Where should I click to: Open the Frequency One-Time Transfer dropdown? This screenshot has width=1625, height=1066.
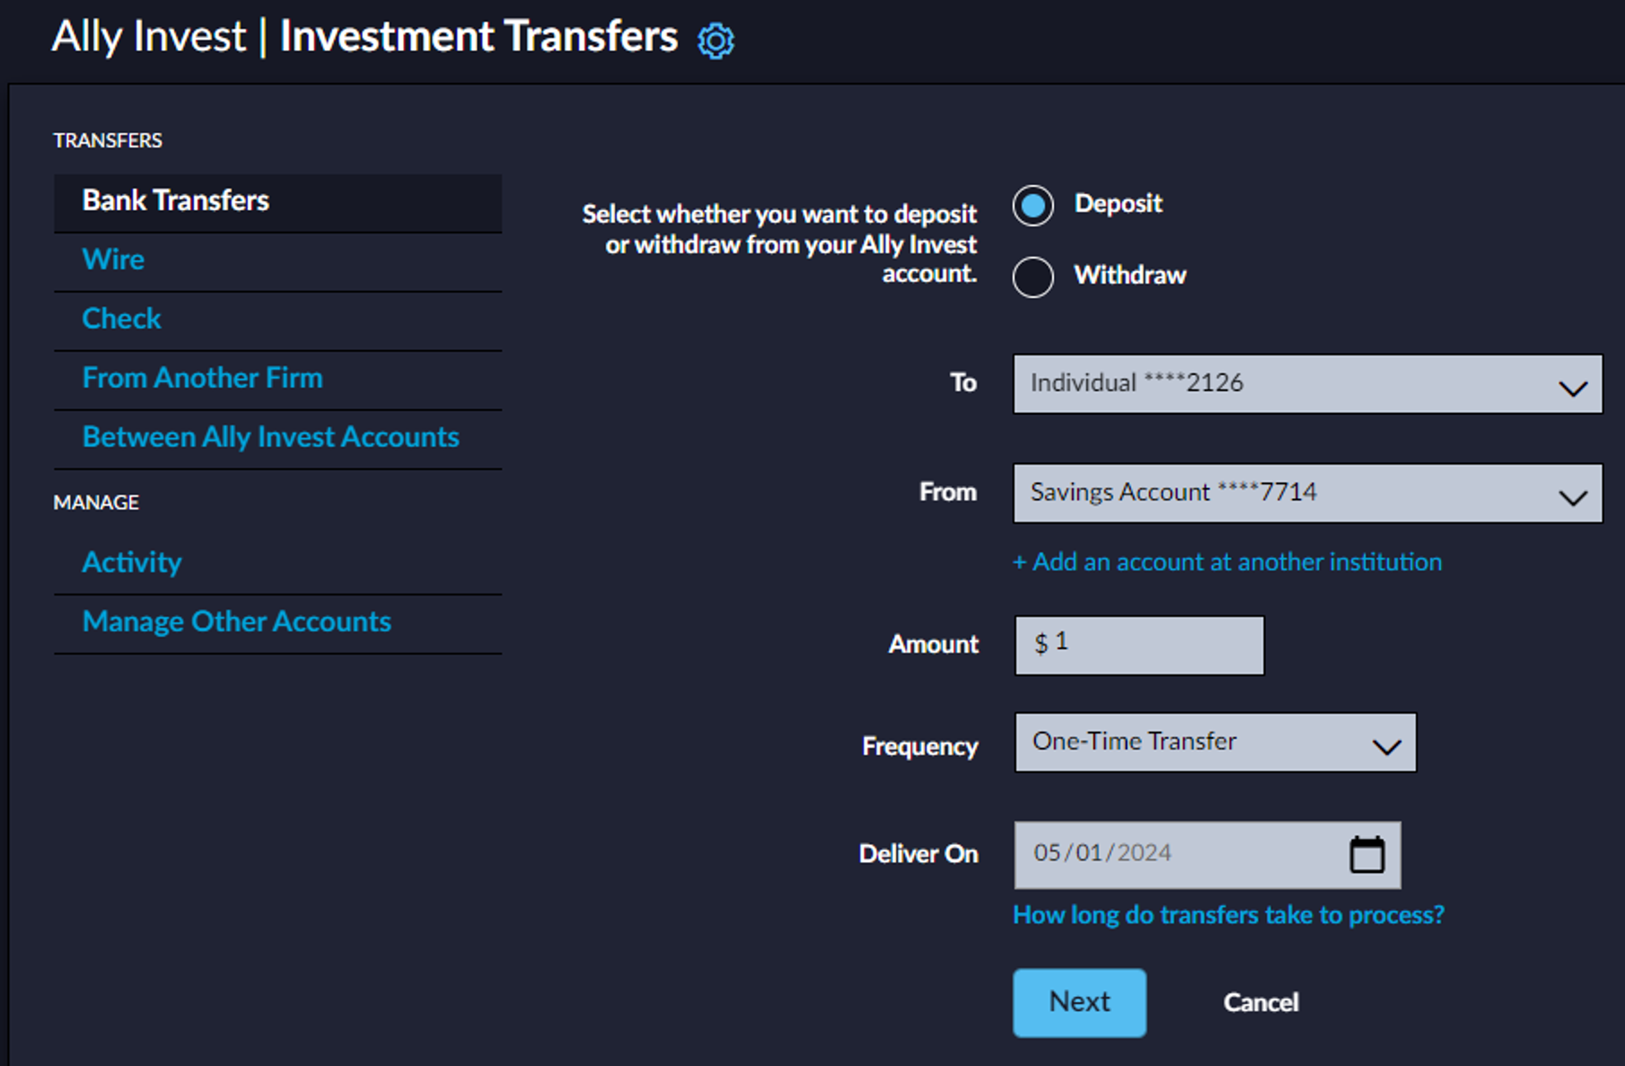tap(1215, 743)
